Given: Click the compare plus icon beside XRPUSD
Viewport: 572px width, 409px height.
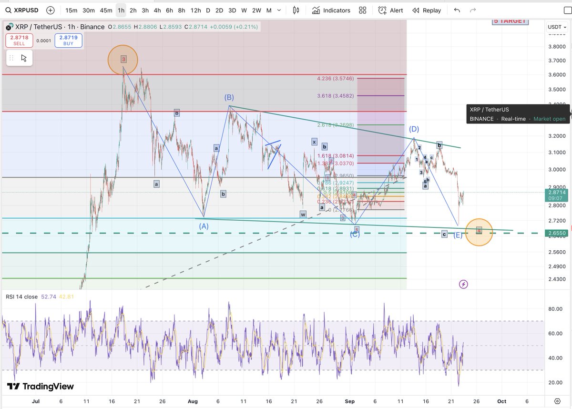Looking at the screenshot, I should pyautogui.click(x=50, y=10).
